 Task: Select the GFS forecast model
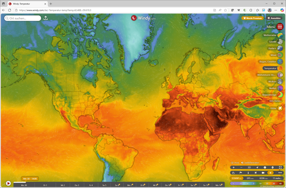click(250, 178)
